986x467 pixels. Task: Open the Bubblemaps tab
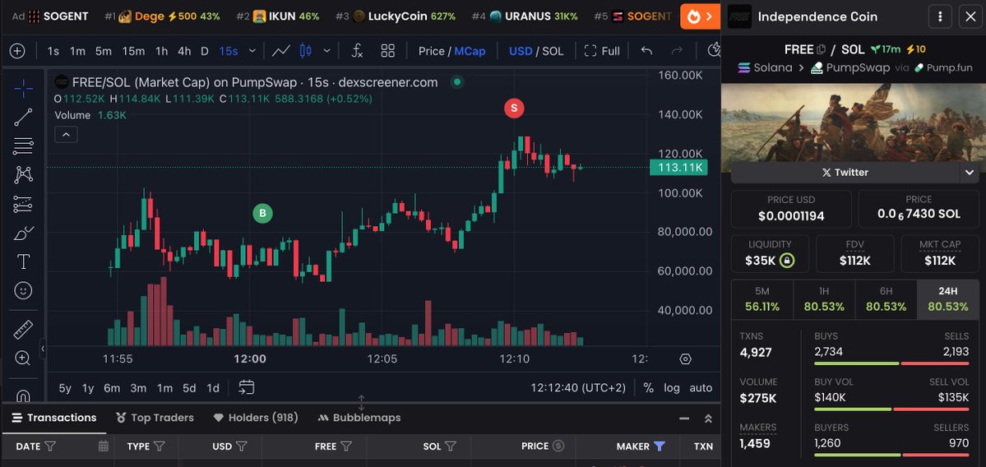pyautogui.click(x=359, y=418)
